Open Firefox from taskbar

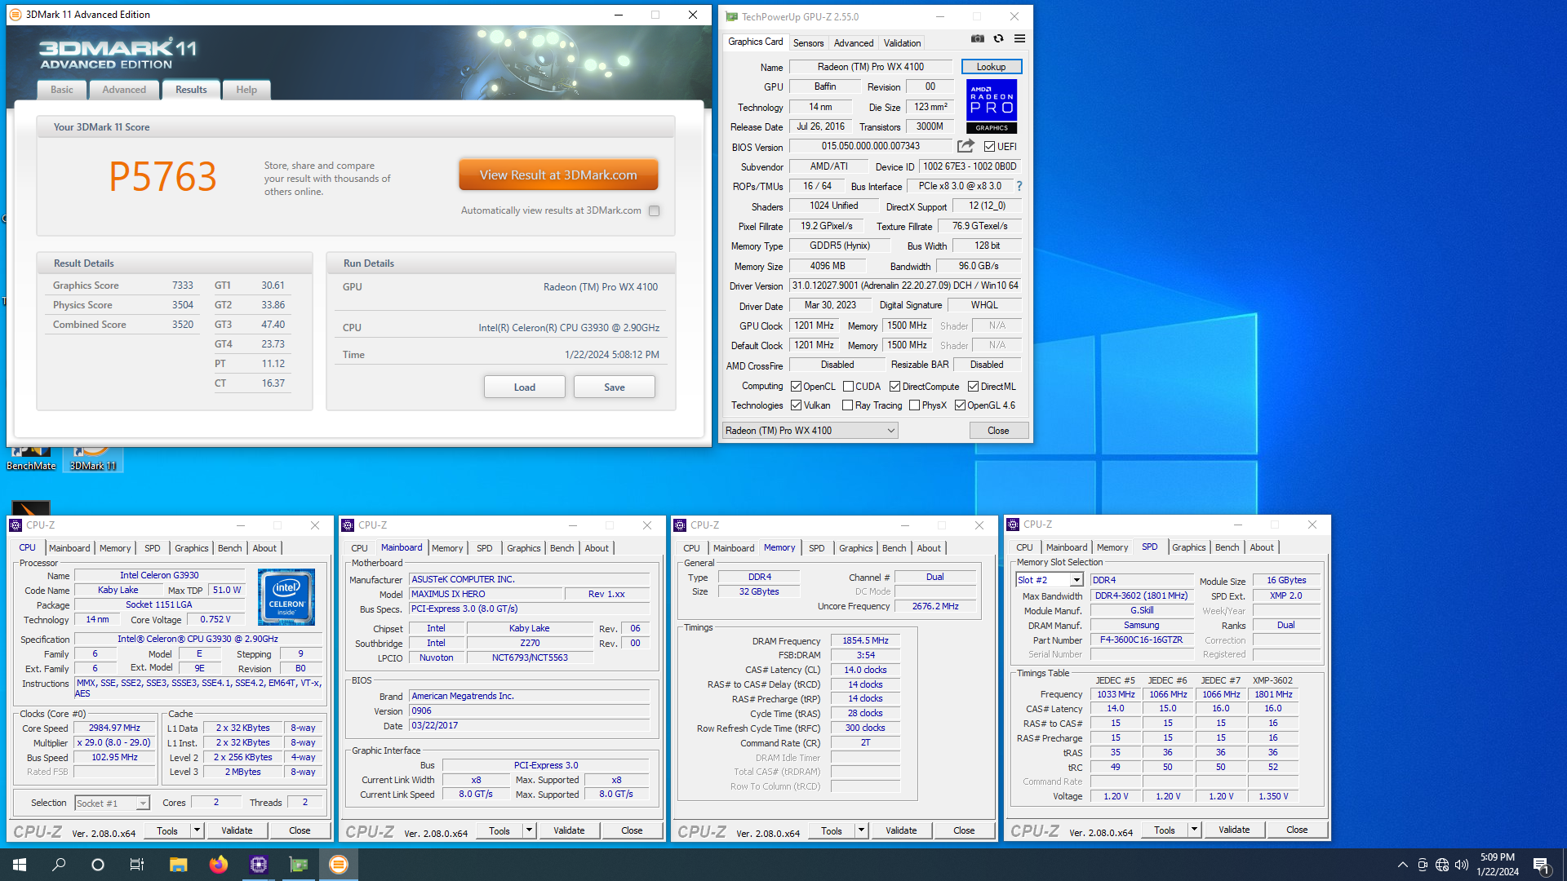(x=218, y=865)
